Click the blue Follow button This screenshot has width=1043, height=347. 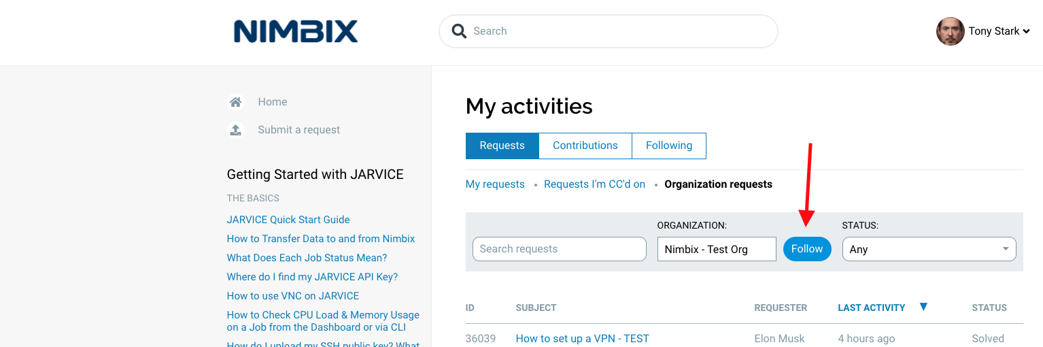807,249
